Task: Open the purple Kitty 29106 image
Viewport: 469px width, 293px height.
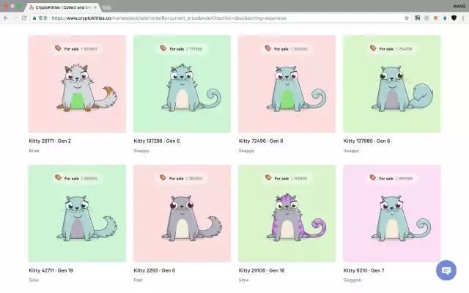Action: click(x=287, y=213)
